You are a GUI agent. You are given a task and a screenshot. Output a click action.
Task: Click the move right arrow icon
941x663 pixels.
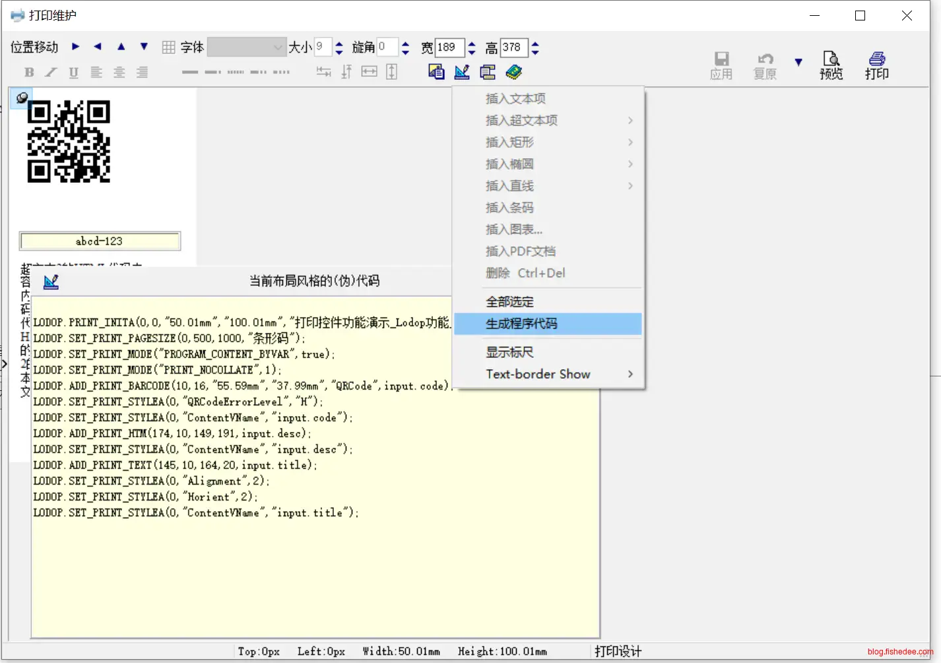pos(75,46)
